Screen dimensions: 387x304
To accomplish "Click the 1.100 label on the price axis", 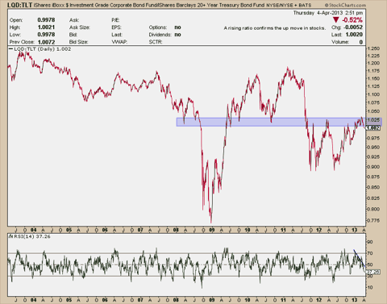I will [x=373, y=94].
